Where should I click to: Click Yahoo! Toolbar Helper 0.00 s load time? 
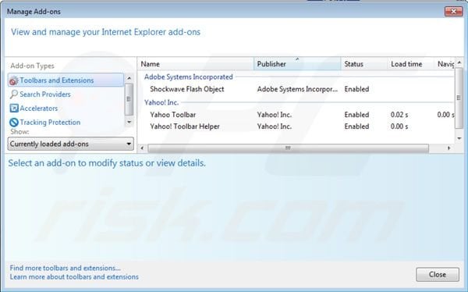(x=399, y=126)
